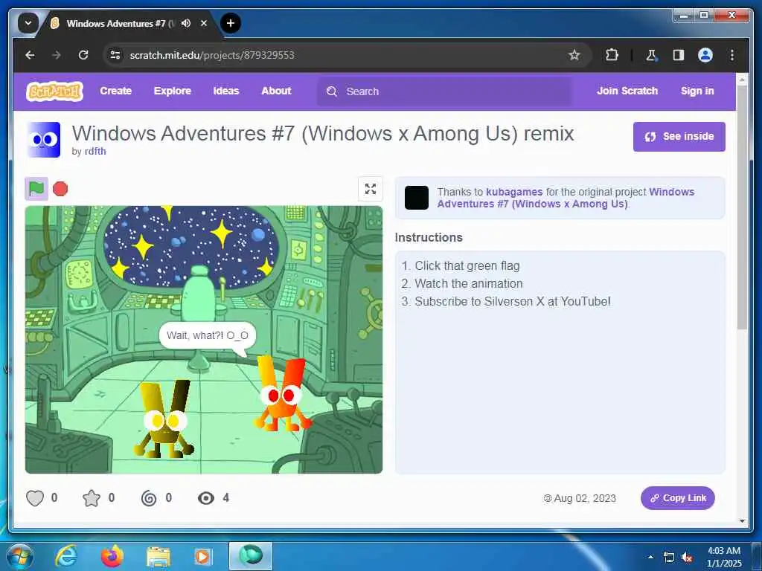
Task: Open author rdfth profile link
Action: pyautogui.click(x=95, y=152)
